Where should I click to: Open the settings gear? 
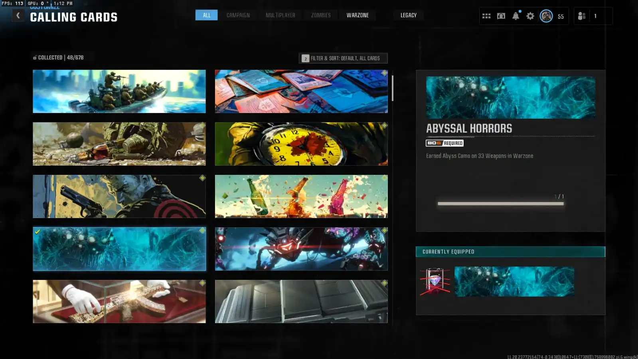tap(530, 16)
